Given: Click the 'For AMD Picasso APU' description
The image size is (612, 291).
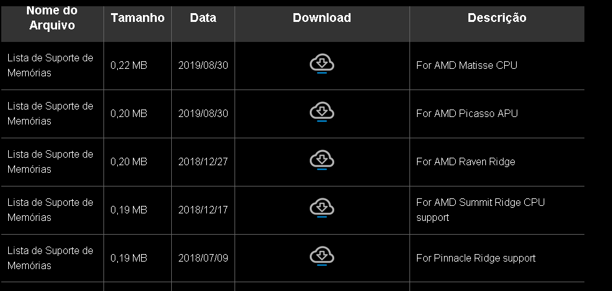Looking at the screenshot, I should click(467, 113).
